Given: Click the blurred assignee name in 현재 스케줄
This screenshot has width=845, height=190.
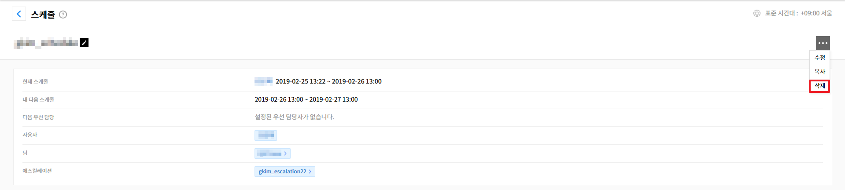Looking at the screenshot, I should [263, 81].
